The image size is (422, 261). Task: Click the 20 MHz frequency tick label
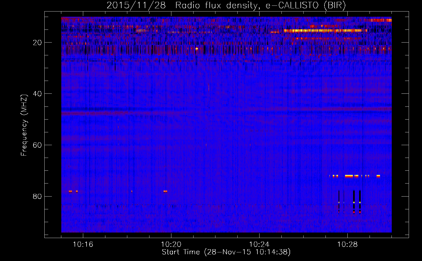[37, 43]
